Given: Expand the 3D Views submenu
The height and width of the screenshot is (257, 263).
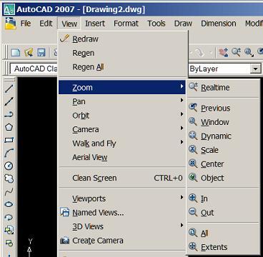Looking at the screenshot, I should (x=121, y=226).
